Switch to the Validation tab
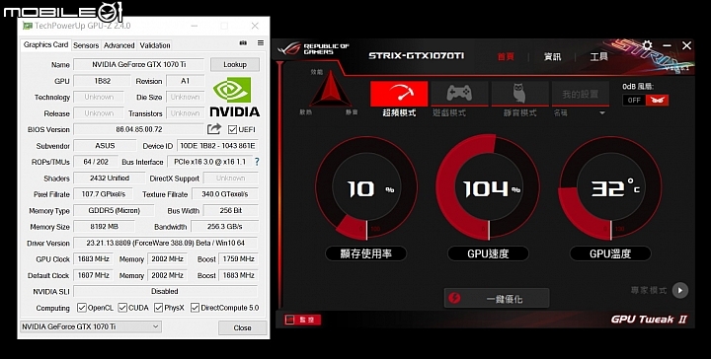The width and height of the screenshot is (711, 359). [155, 45]
